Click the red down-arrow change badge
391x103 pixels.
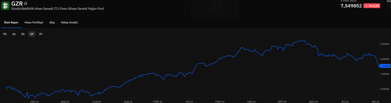pos(372,6)
